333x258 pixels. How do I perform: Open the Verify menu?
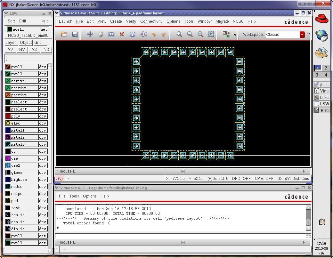(131, 21)
